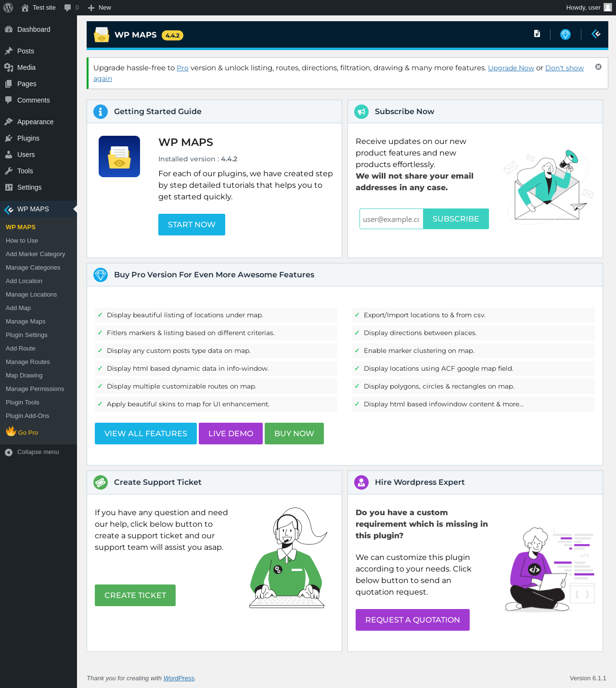Screen dimensions: 616x688
Task: Click the diamond icon beside Buy Pro Version
Action: (101, 275)
